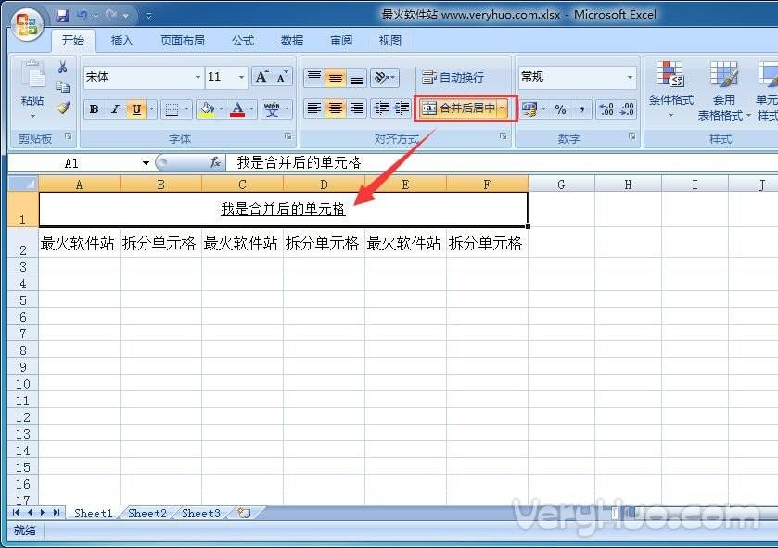
Task: Apply percent style
Action: point(560,109)
